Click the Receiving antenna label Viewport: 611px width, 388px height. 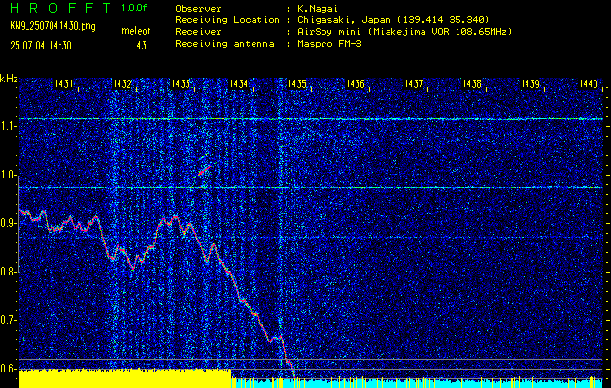tap(224, 44)
